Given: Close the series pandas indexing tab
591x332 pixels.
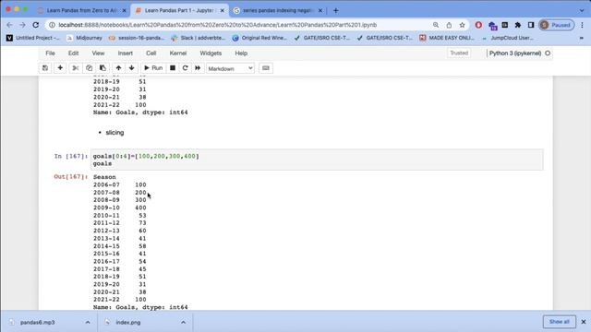Looking at the screenshot, I should tap(320, 10).
